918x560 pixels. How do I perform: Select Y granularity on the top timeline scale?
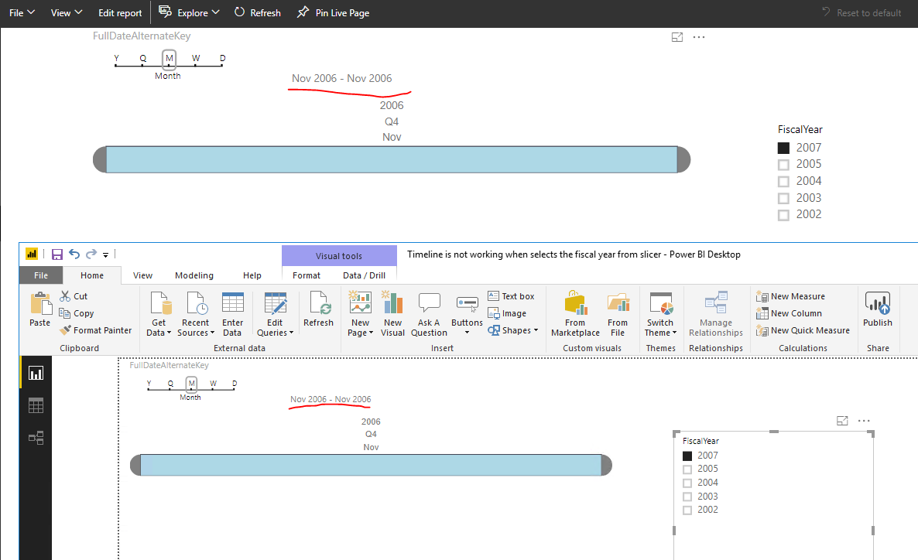tap(117, 59)
